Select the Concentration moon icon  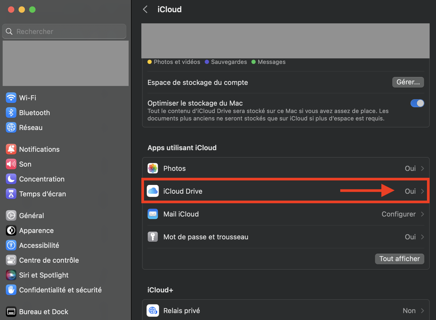click(11, 179)
